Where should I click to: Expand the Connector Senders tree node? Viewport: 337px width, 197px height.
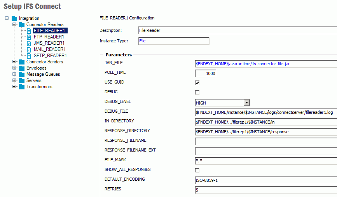[x=14, y=62]
